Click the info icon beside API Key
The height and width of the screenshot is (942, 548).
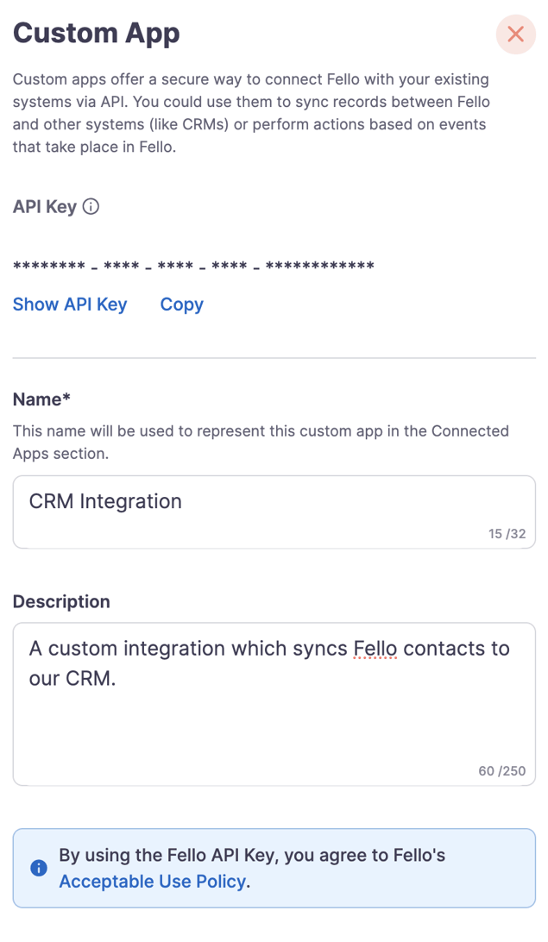point(91,206)
